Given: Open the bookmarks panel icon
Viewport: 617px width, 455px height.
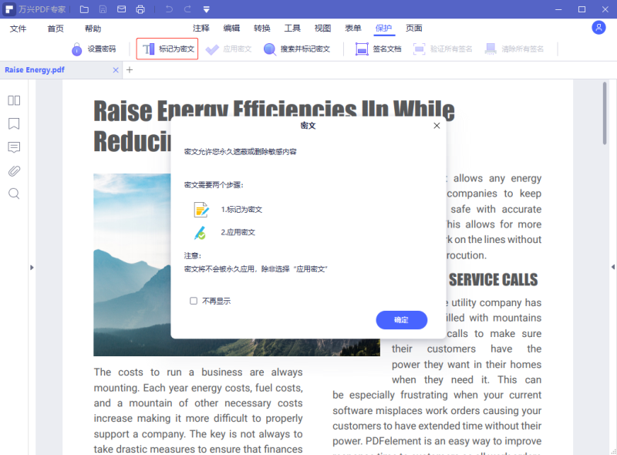Looking at the screenshot, I should click(x=14, y=123).
